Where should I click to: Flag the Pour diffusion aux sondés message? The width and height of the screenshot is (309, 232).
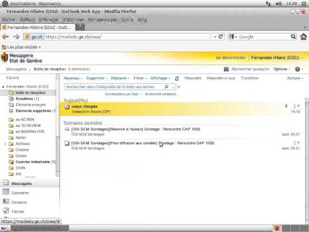[x=299, y=142]
